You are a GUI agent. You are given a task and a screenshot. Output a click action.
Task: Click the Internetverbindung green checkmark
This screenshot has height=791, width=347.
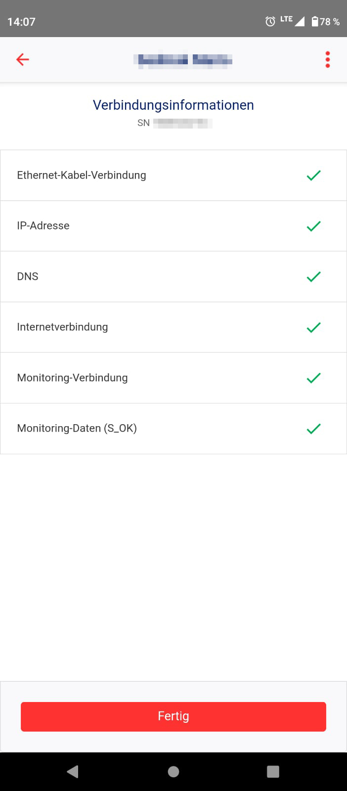coord(314,327)
